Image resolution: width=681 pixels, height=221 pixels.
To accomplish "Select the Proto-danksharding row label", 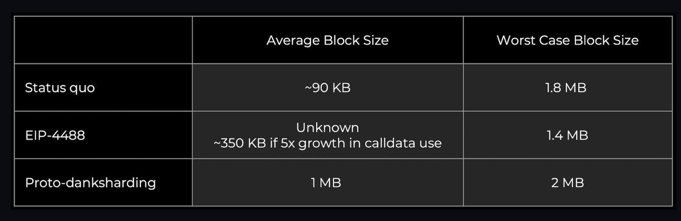I will [91, 183].
